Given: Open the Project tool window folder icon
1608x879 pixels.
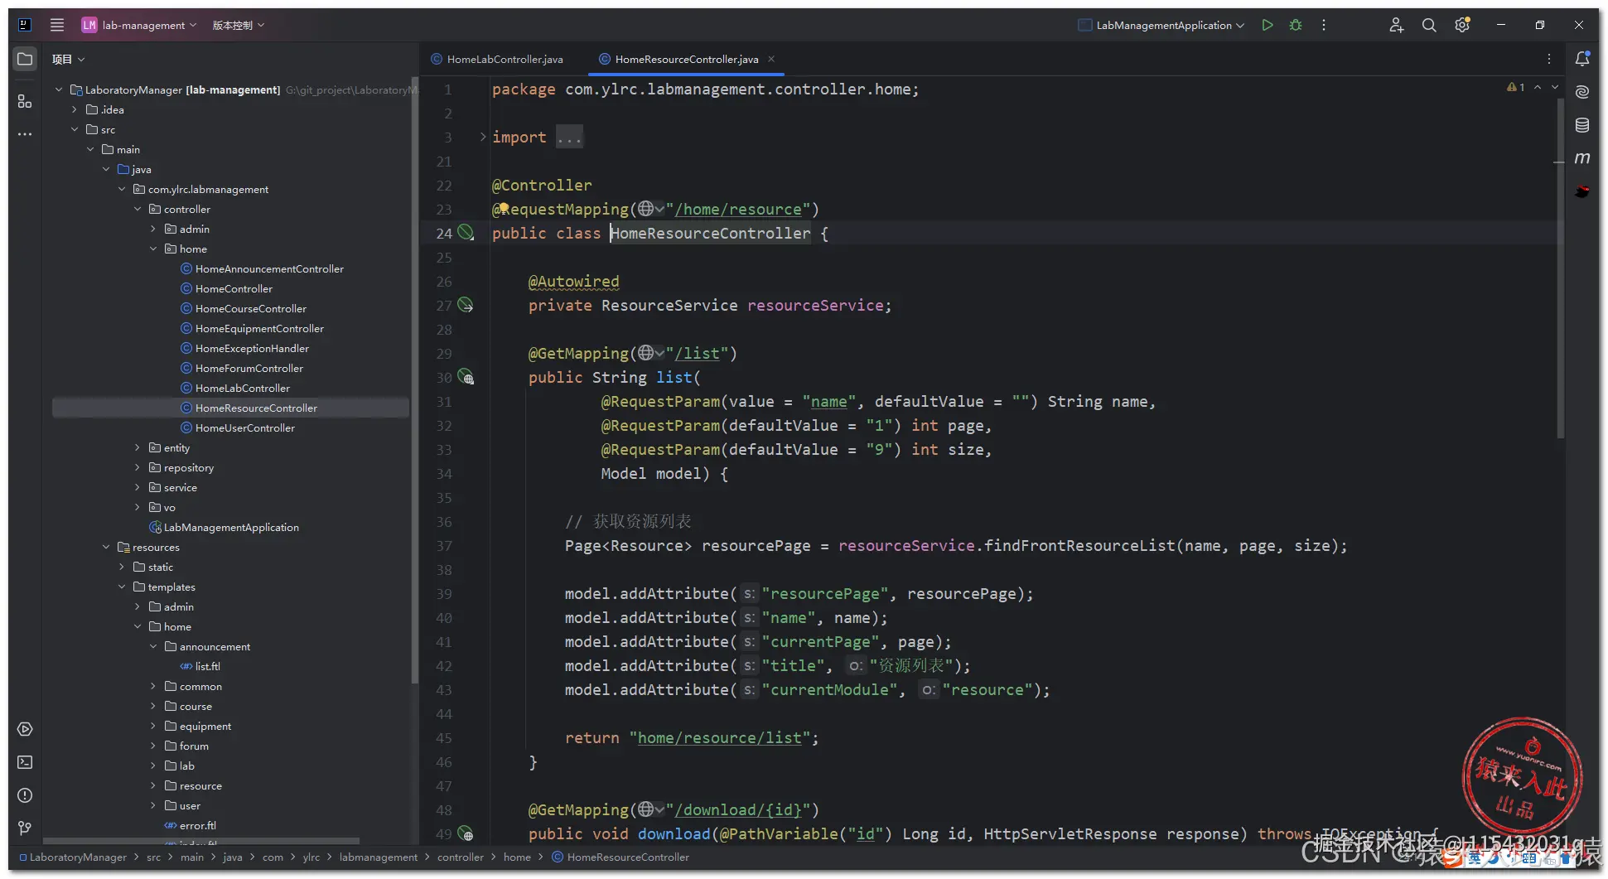Looking at the screenshot, I should [25, 59].
